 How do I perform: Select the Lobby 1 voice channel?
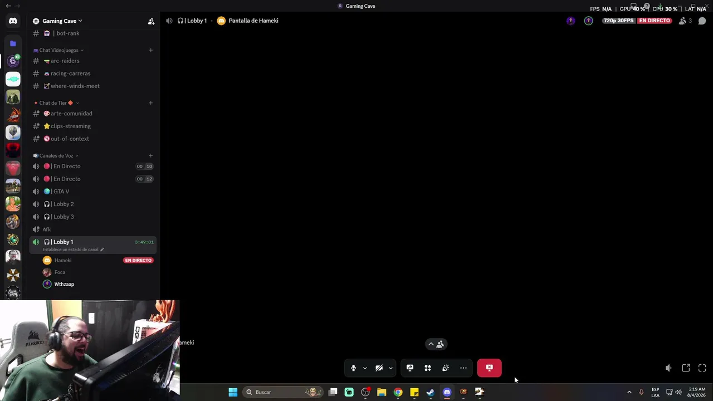click(x=93, y=244)
